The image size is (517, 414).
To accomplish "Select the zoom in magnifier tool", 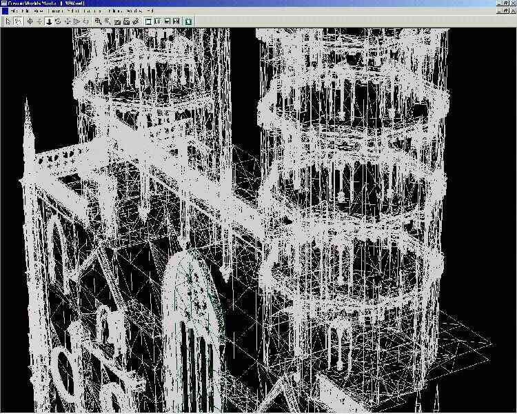I will (x=99, y=21).
